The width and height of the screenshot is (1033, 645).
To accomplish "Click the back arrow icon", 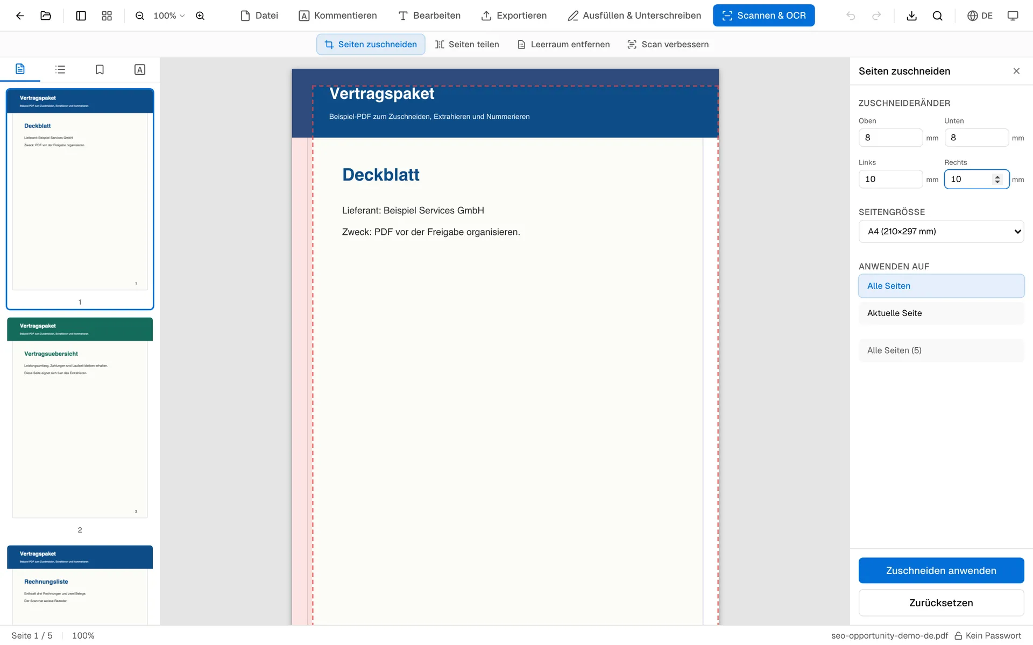I will [x=20, y=16].
